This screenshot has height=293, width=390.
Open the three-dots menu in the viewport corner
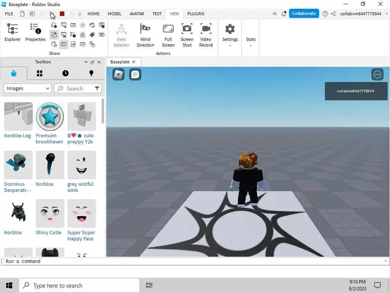pyautogui.click(x=377, y=74)
